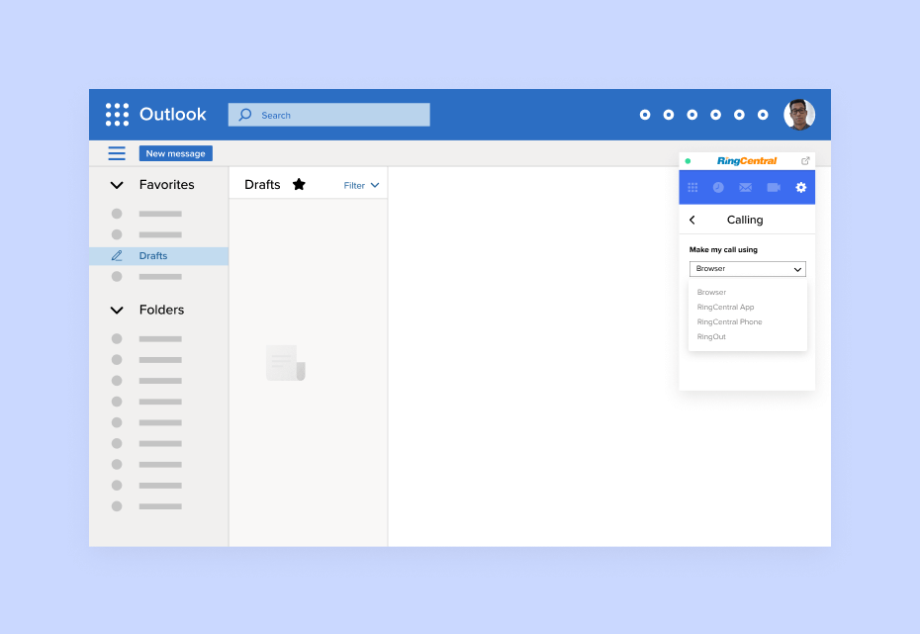
Task: Go back from the Calling screen
Action: click(692, 220)
